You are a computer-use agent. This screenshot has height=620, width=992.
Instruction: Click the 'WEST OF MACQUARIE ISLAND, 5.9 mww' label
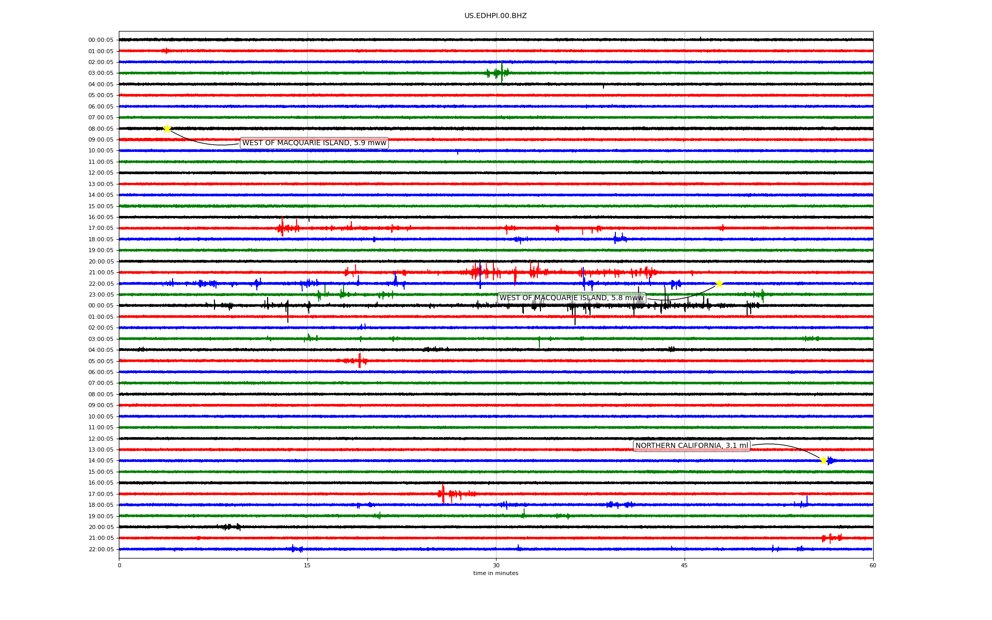point(314,143)
